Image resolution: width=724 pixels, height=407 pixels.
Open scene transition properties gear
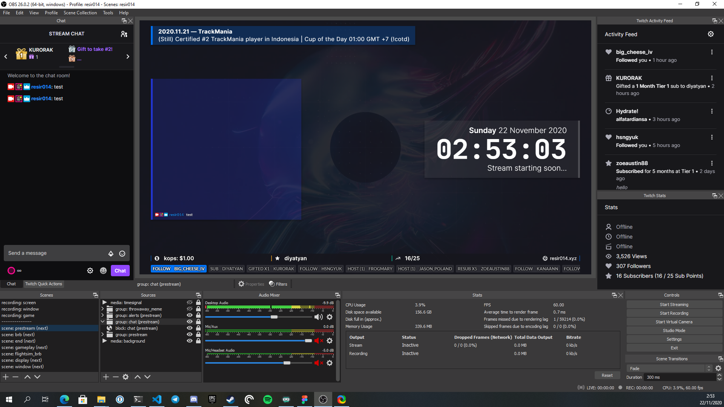[x=718, y=368]
